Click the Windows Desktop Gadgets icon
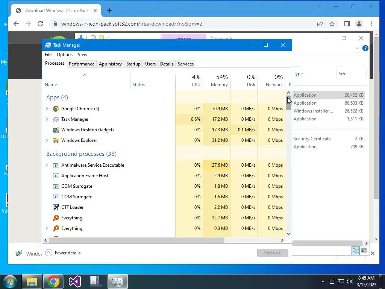The width and height of the screenshot is (385, 289). (x=56, y=130)
